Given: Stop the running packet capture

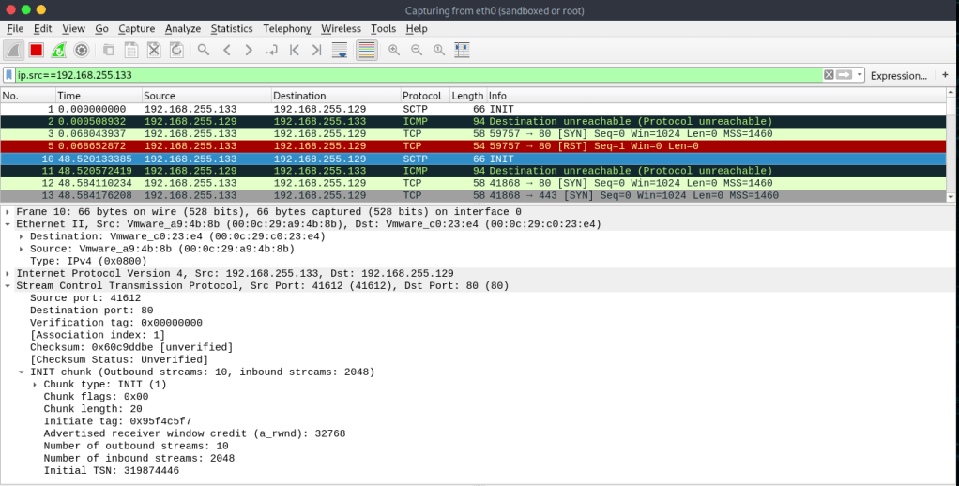Looking at the screenshot, I should [37, 50].
